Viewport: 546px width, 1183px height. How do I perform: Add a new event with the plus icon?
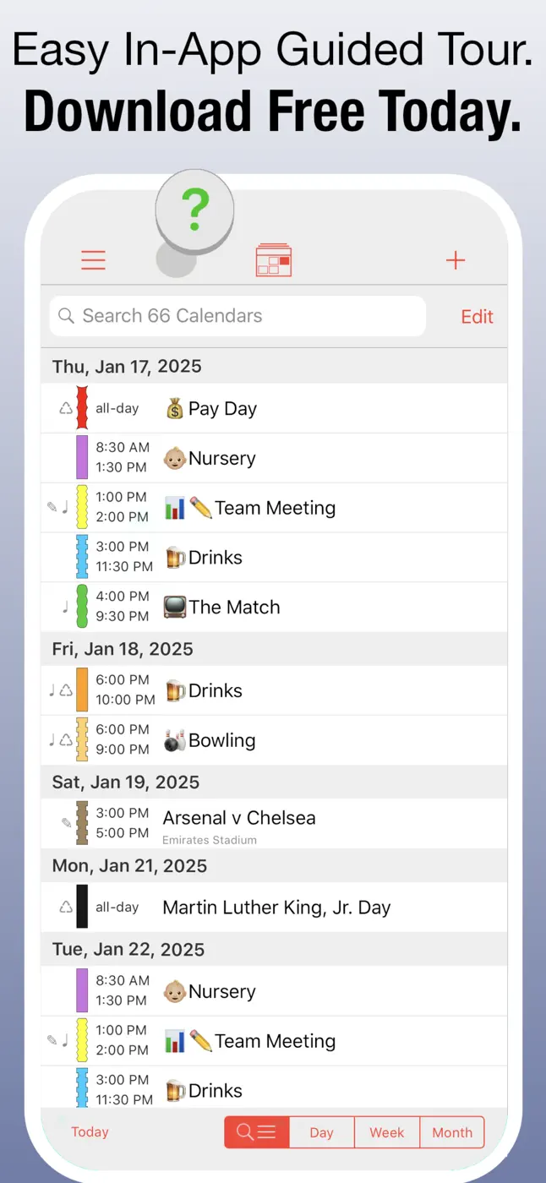(x=456, y=260)
